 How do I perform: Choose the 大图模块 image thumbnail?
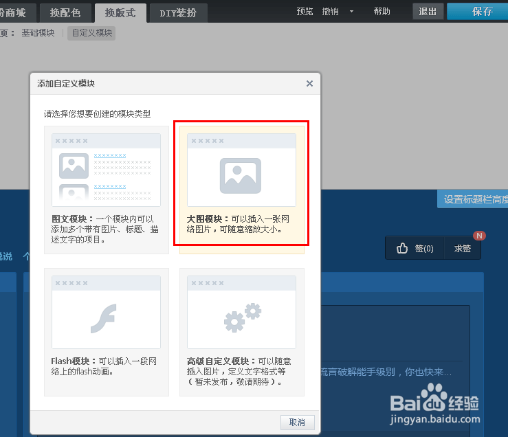coord(242,170)
